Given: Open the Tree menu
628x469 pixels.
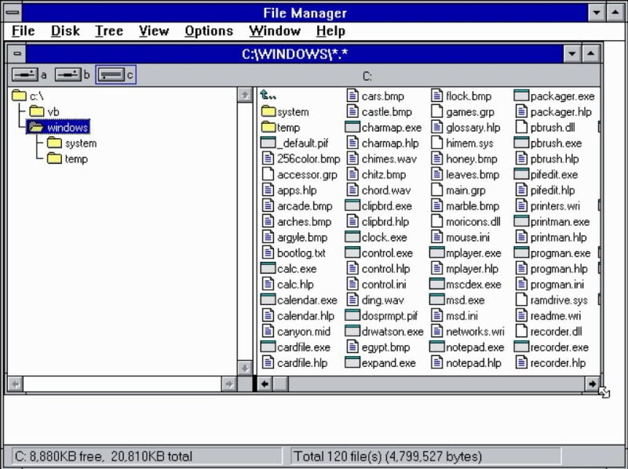Looking at the screenshot, I should coord(108,31).
